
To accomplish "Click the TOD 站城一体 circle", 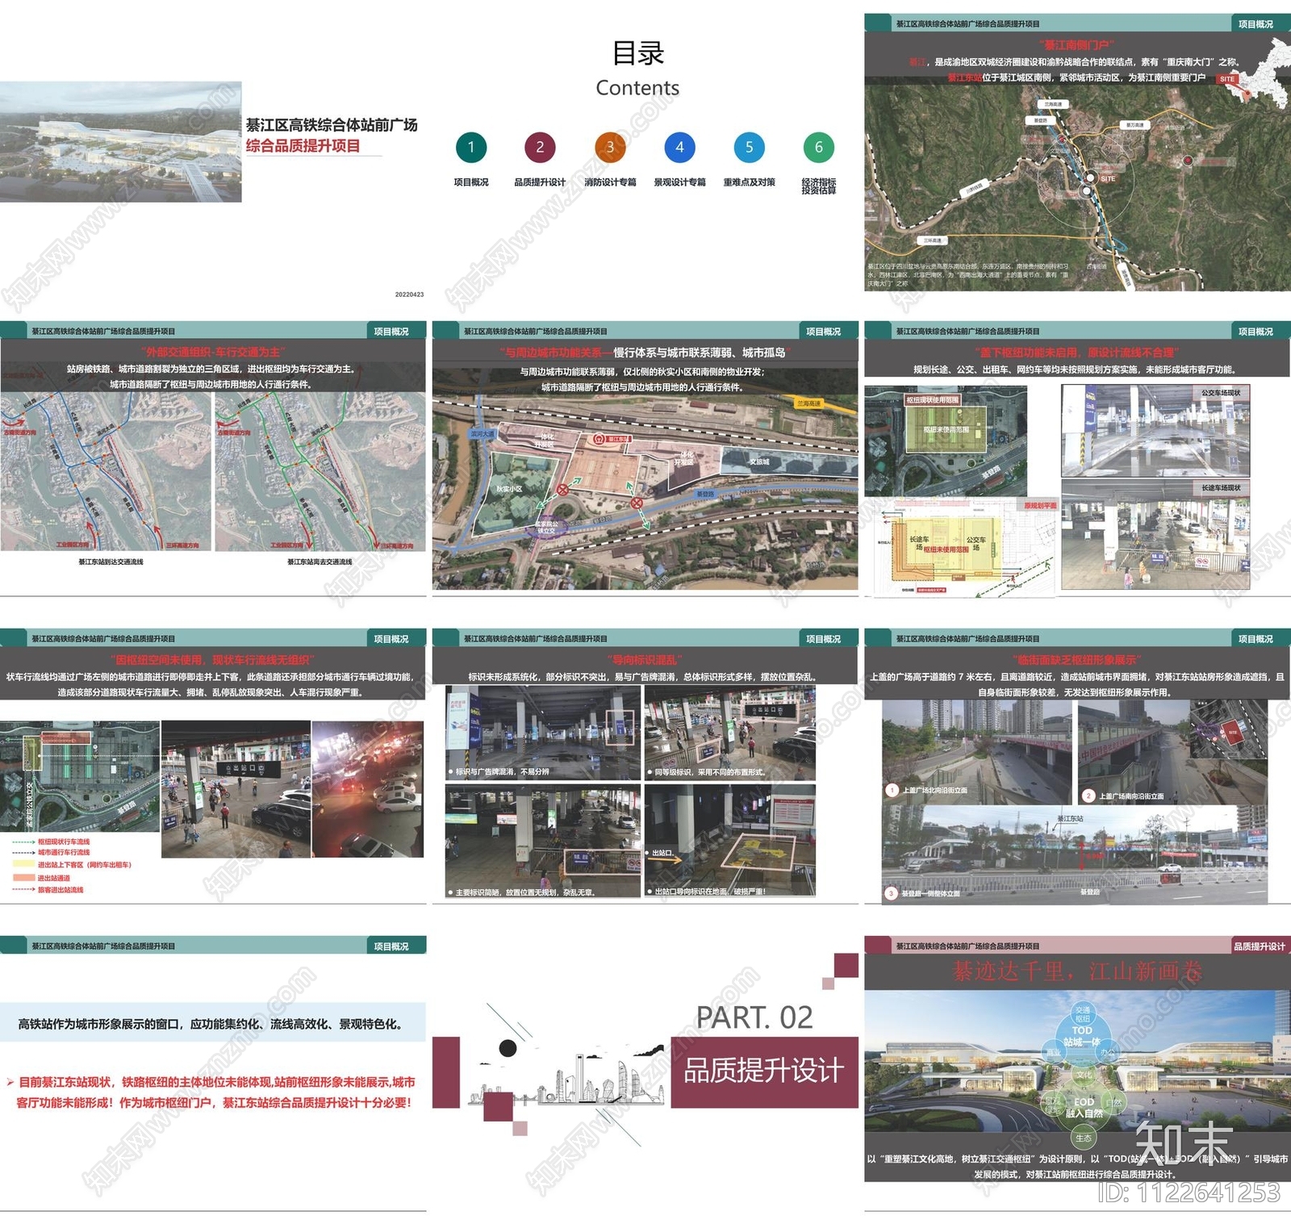I will (1082, 1036).
